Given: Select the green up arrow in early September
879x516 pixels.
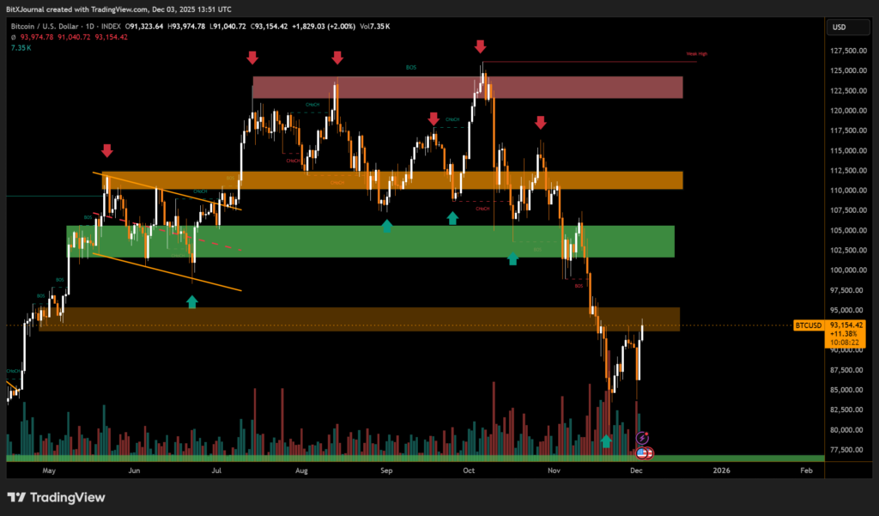Looking at the screenshot, I should pos(387,226).
